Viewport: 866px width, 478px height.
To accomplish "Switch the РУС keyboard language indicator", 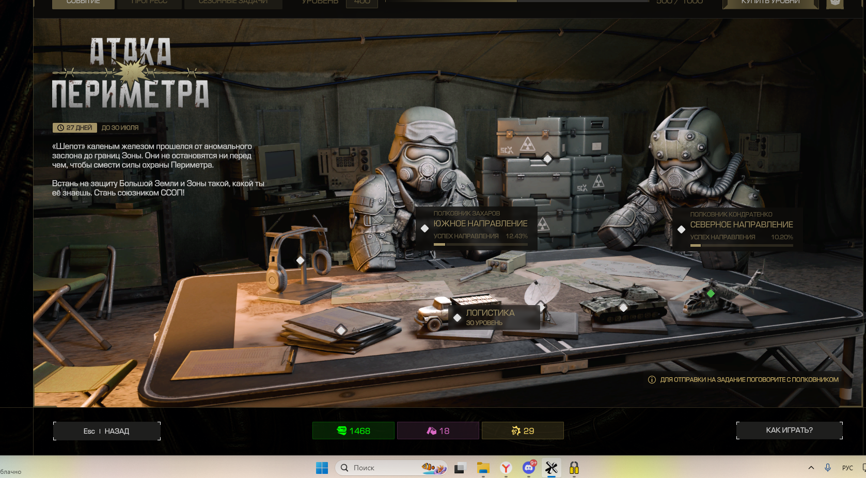I will point(847,468).
